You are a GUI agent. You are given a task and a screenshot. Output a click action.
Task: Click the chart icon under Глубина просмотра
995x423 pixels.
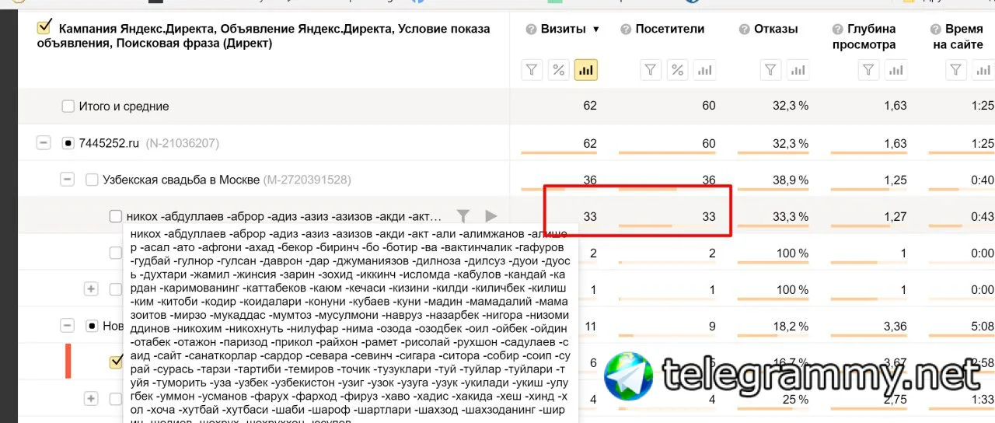(x=895, y=70)
